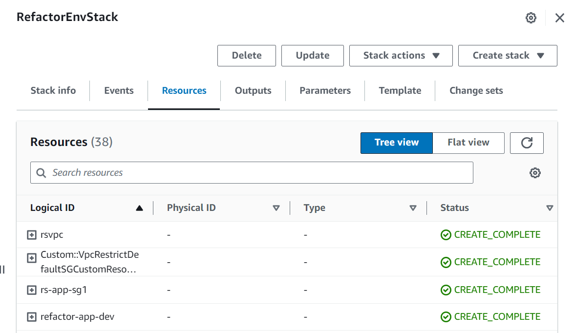The height and width of the screenshot is (333, 574).
Task: Open the Template tab
Action: tap(400, 90)
